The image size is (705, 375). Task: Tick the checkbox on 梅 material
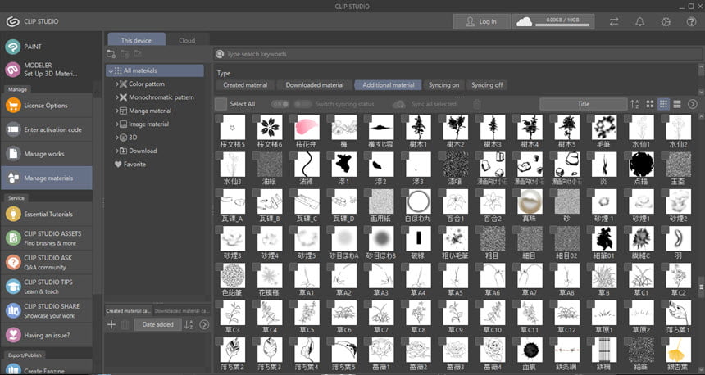[330, 118]
